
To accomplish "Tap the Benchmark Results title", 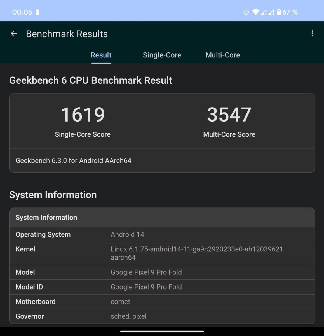I will pos(67,34).
